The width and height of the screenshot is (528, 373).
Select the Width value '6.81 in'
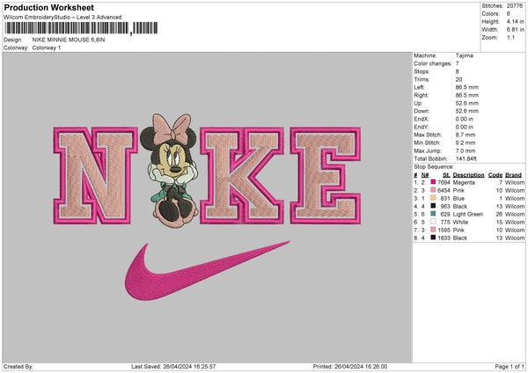(x=515, y=30)
